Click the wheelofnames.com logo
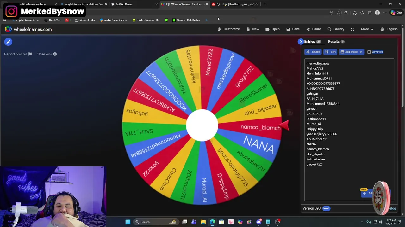 28,29
